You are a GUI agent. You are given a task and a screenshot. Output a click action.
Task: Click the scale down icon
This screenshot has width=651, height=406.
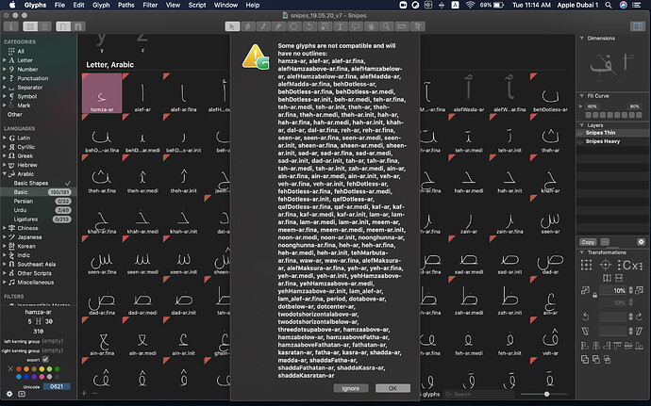point(585,290)
